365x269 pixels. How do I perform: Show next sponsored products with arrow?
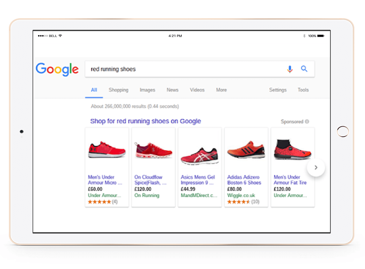click(x=316, y=167)
